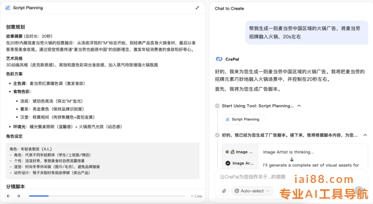Click the 艺术风格 heading

click(14, 58)
